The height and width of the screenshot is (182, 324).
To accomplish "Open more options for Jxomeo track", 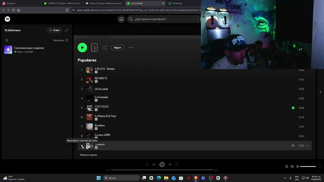I will pyautogui.click(x=307, y=146).
